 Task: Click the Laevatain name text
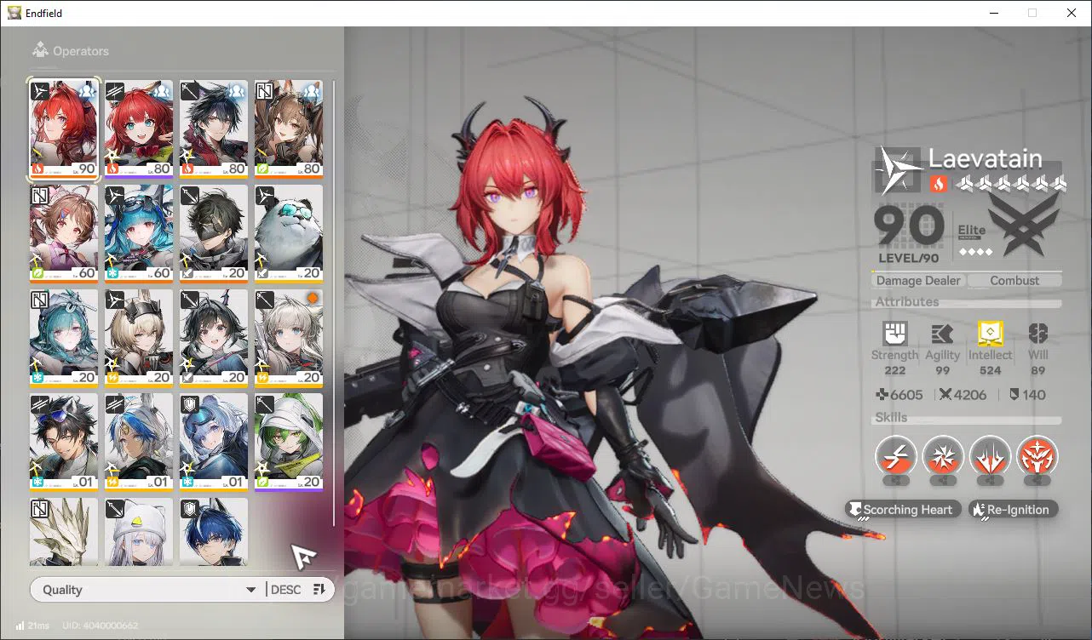(985, 157)
